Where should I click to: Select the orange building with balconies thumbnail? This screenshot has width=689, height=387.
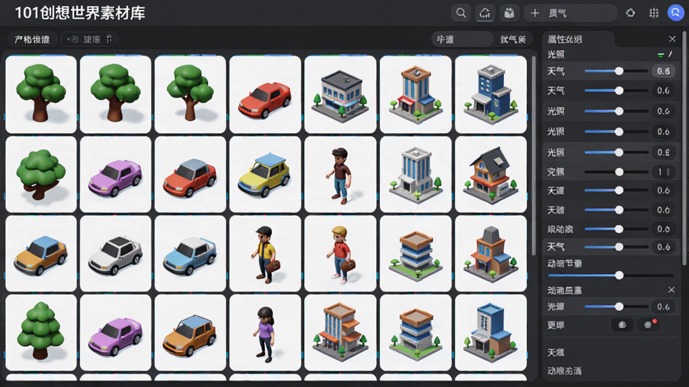tap(340, 333)
